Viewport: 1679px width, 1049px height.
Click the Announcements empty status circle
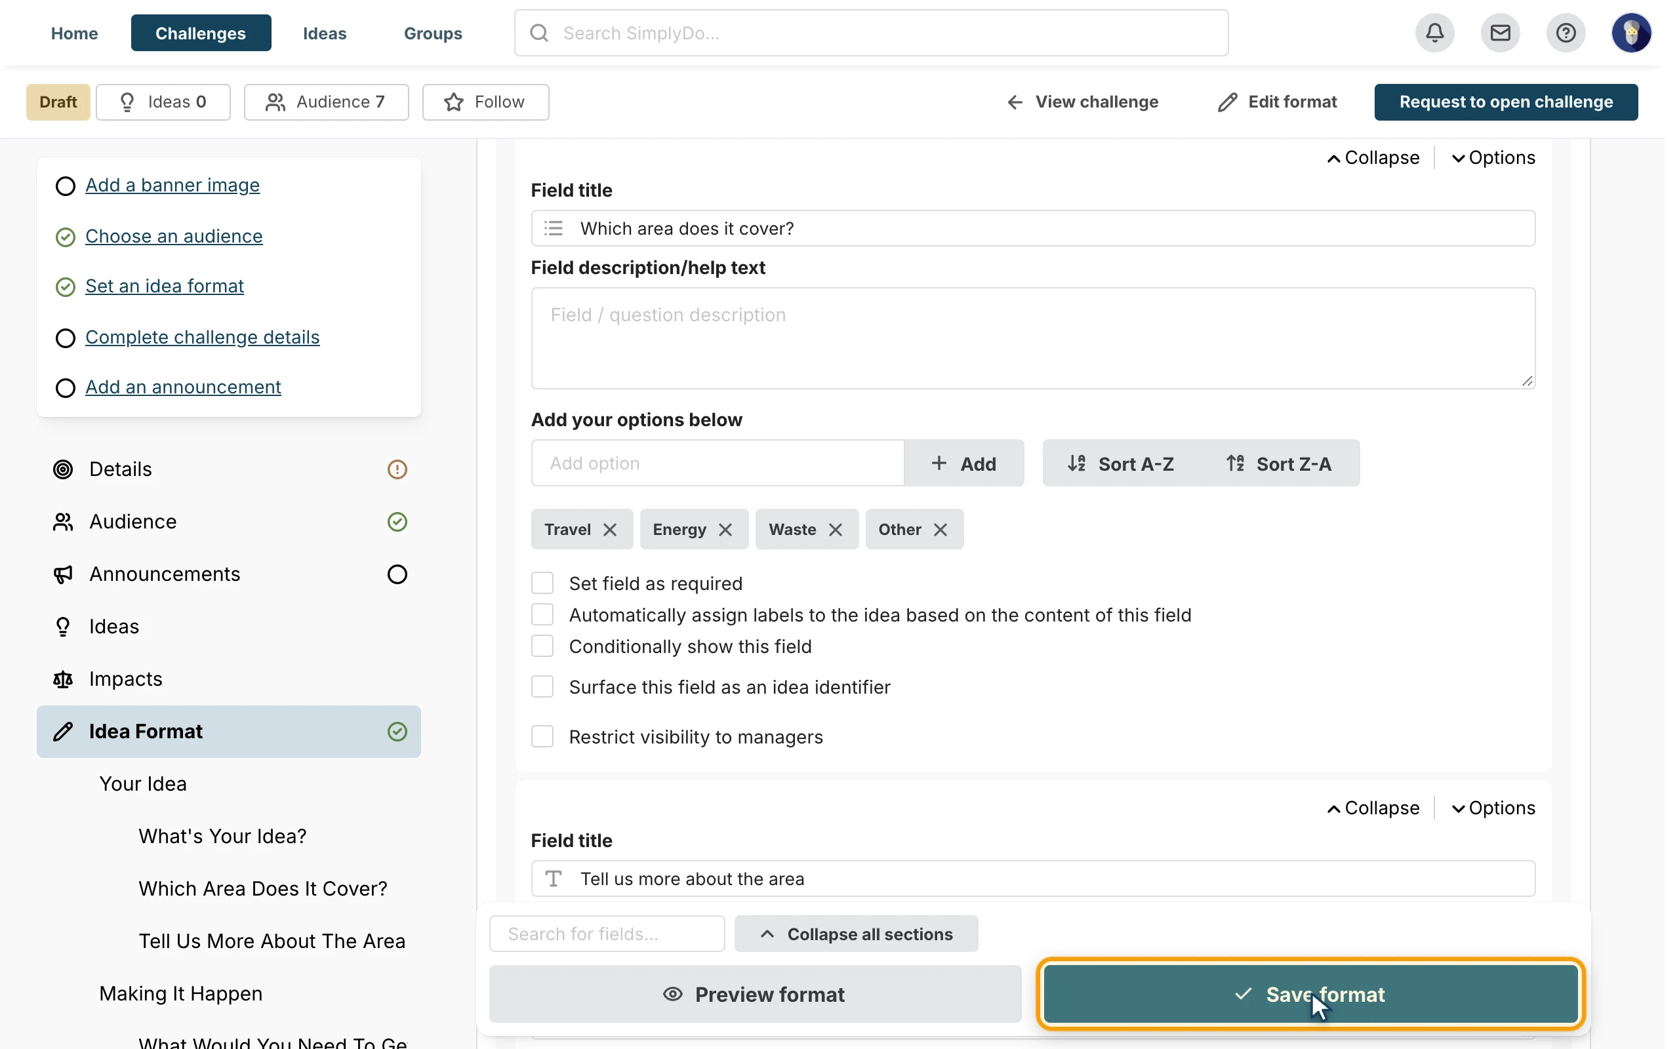point(397,574)
